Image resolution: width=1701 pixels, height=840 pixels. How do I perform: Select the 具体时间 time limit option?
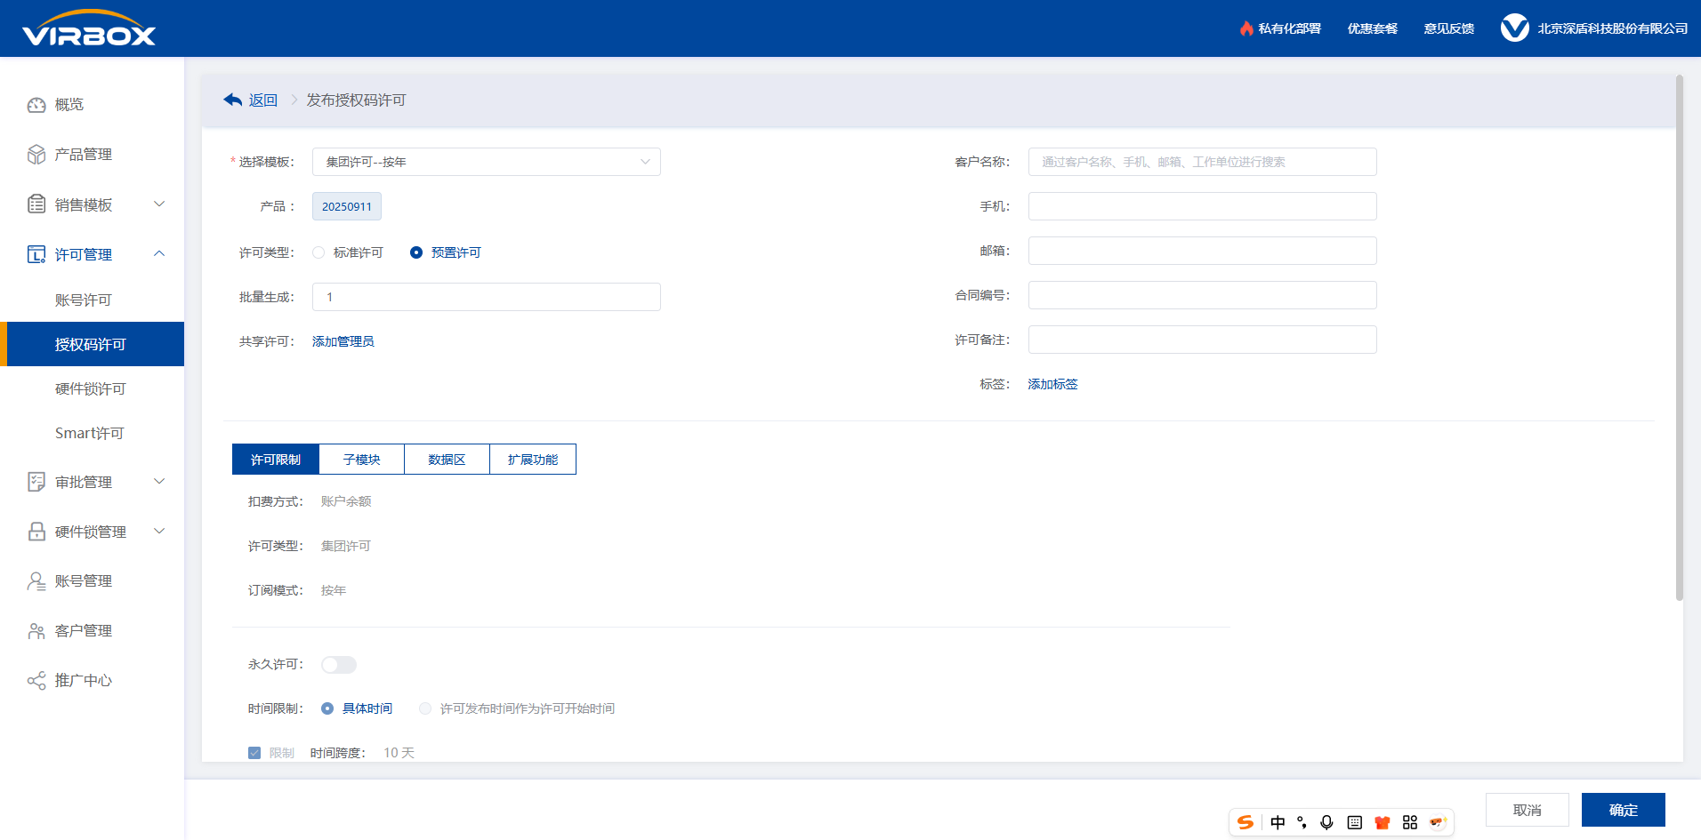327,708
